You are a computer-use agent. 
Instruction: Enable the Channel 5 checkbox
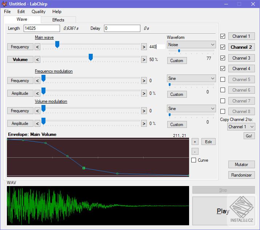point(223,79)
